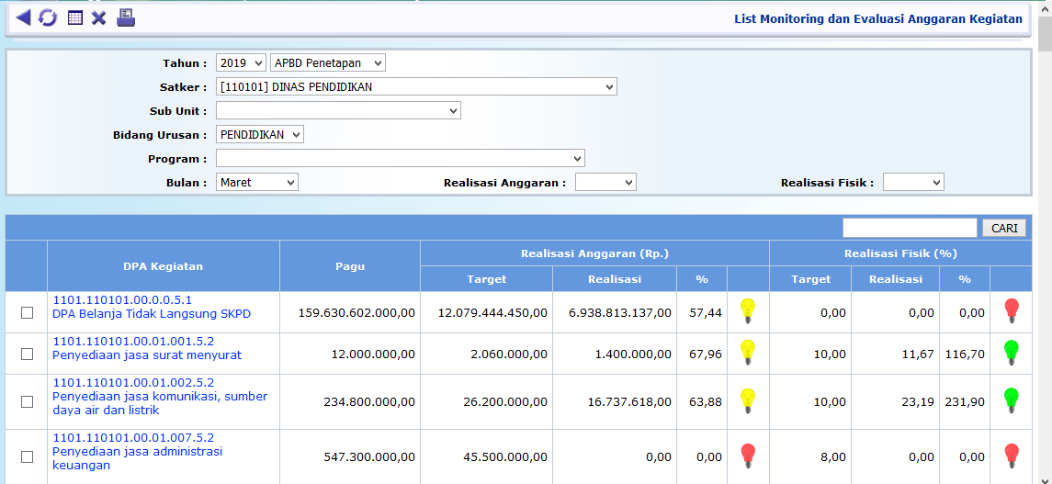The height and width of the screenshot is (484, 1052).
Task: Click yellow bulb for DPA Belanja Tidak Langsung
Action: coord(748,311)
